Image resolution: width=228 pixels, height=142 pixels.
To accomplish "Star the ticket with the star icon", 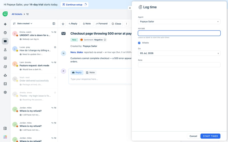I will (63, 24).
